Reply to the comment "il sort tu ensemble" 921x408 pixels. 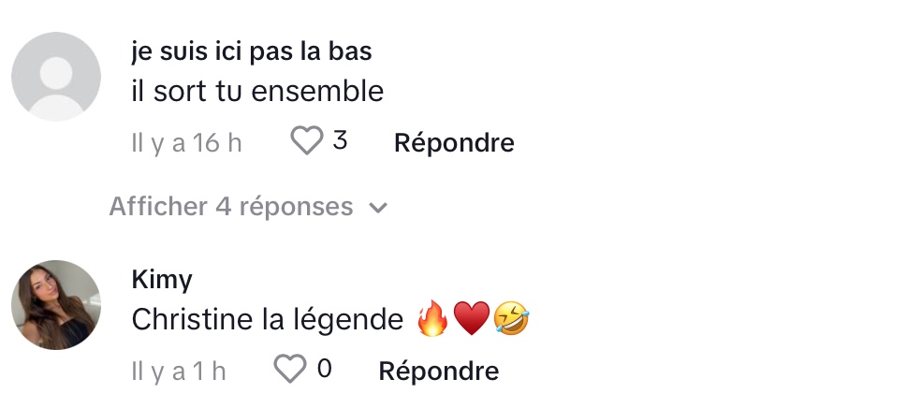point(454,143)
